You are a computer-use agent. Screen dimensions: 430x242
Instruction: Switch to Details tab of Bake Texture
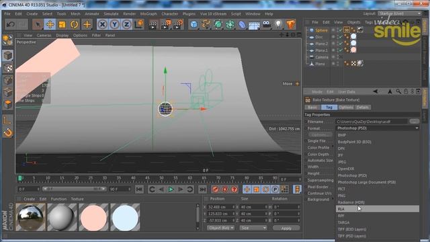pyautogui.click(x=363, y=108)
